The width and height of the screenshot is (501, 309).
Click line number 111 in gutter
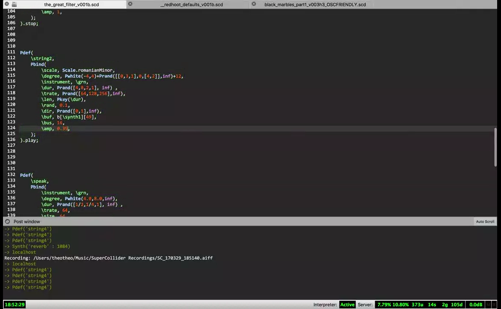(11, 52)
